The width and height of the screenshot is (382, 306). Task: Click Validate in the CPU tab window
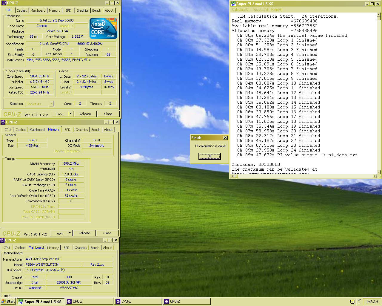click(x=85, y=114)
